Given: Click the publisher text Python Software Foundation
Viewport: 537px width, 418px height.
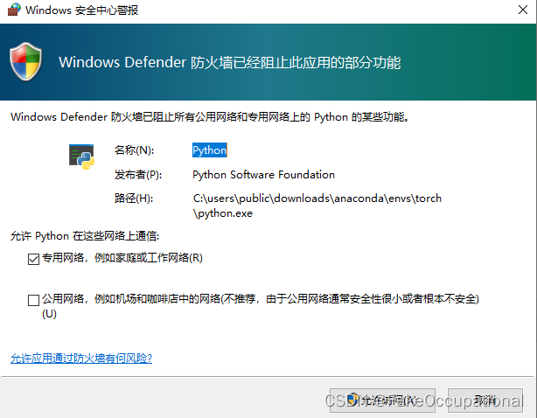Looking at the screenshot, I should (x=263, y=175).
